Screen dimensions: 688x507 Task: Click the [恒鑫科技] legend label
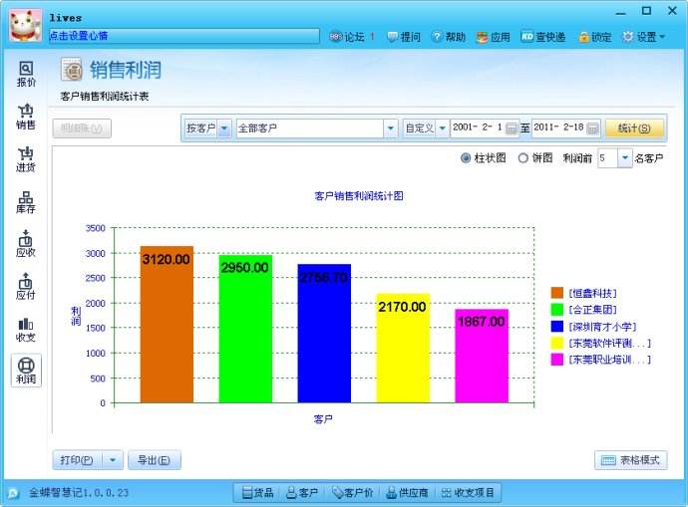(x=593, y=293)
